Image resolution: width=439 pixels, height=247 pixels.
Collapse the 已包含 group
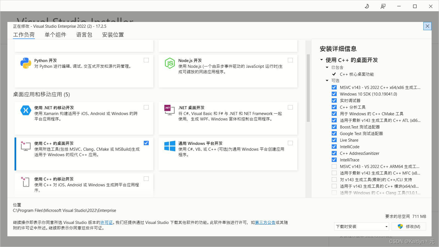point(327,68)
